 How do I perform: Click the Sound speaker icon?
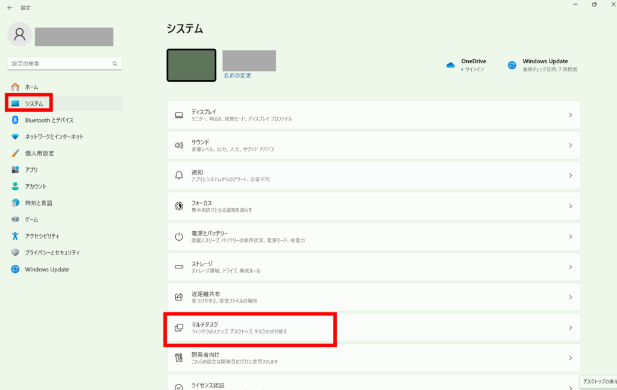[179, 145]
